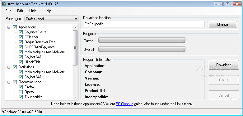Uncheck the RogueRemover Free checkbox
243x116 pixels.
[21, 42]
